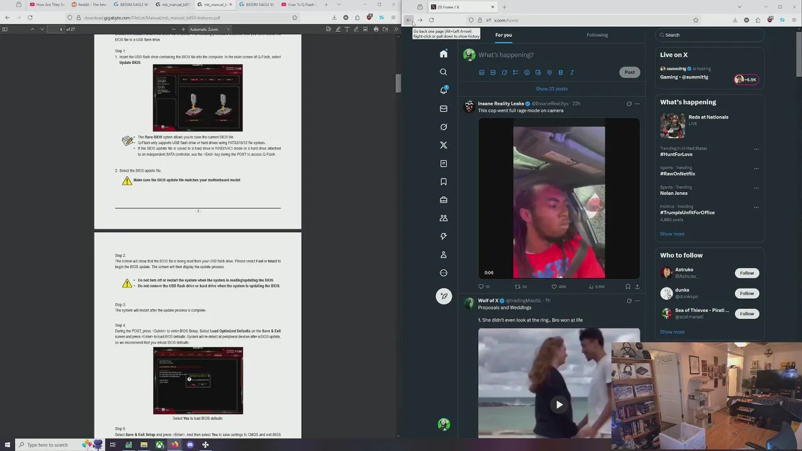Show more Who to follow suggestions
This screenshot has width=802, height=451.
coord(672,332)
